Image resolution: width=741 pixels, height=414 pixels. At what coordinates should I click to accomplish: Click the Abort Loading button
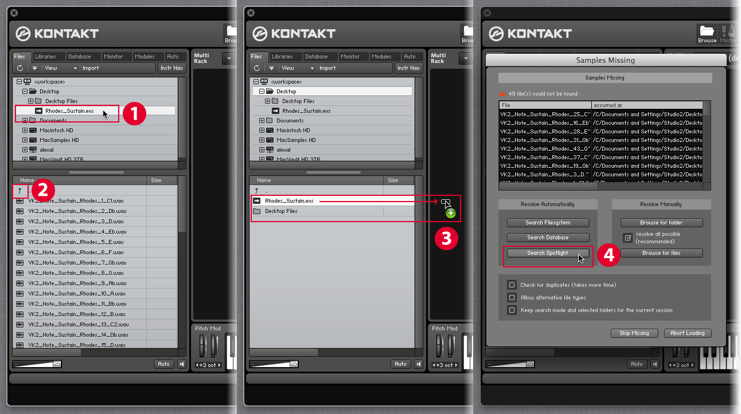click(x=688, y=333)
